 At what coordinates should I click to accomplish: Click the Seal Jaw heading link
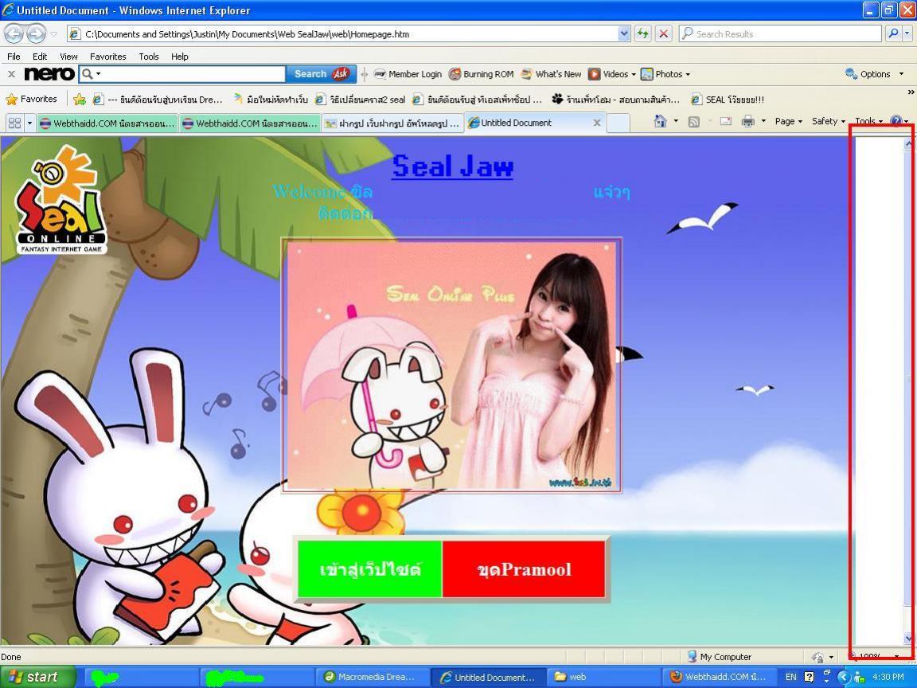pos(452,166)
